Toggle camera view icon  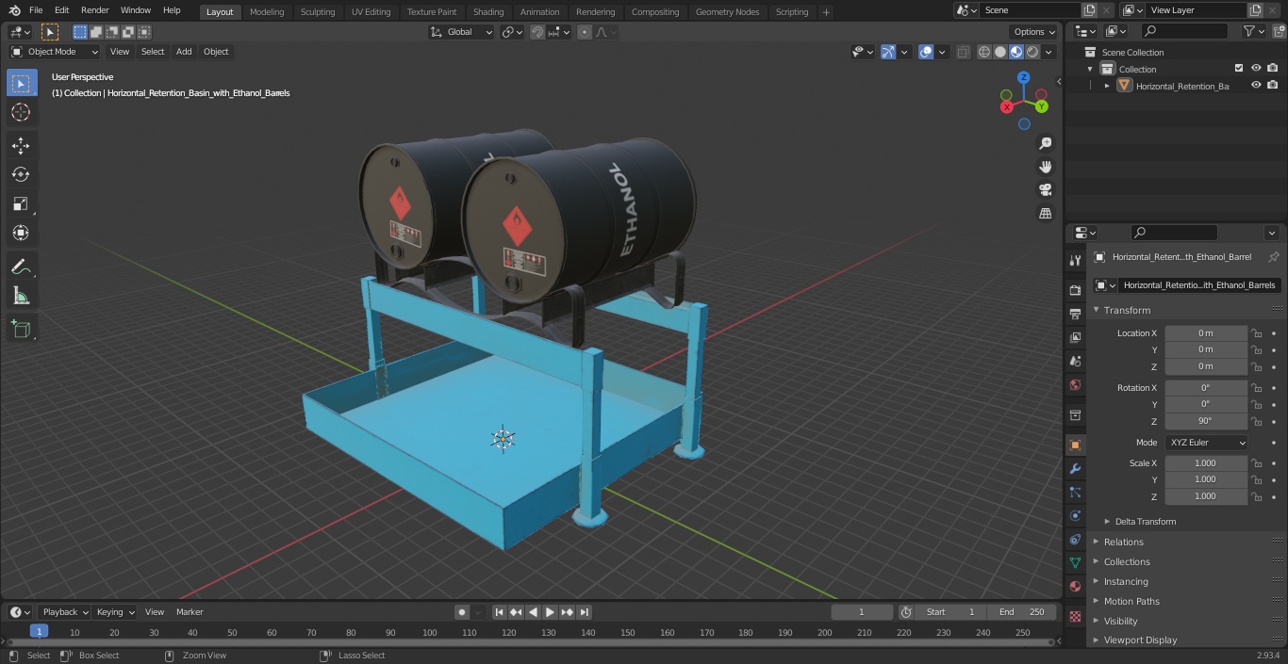[x=1045, y=190]
